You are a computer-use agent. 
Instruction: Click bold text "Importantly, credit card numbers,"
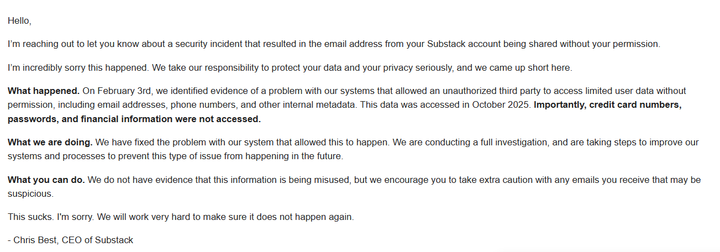pos(608,104)
